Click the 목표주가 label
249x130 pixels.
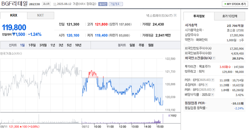click(x=205, y=67)
